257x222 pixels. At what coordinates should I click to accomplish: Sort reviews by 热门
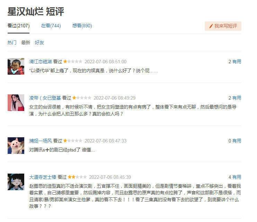(12, 43)
